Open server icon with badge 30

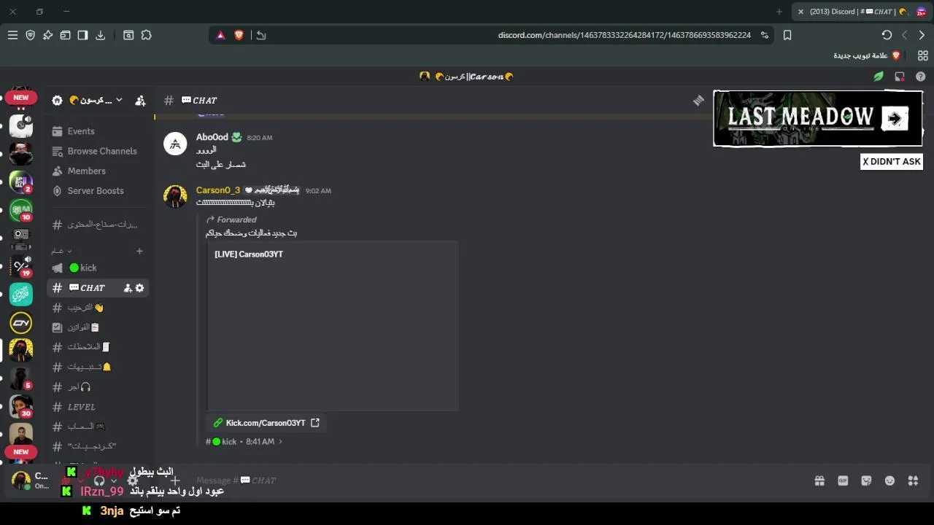(x=21, y=406)
